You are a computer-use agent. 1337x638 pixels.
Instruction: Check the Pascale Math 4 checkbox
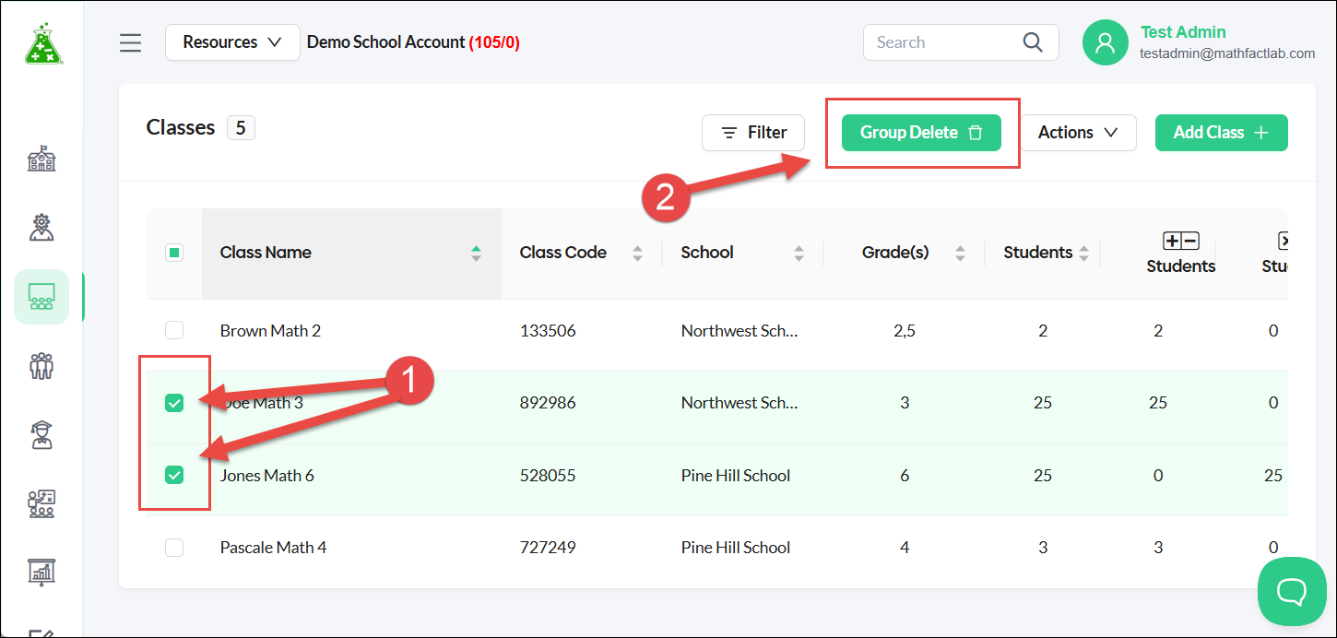[174, 548]
